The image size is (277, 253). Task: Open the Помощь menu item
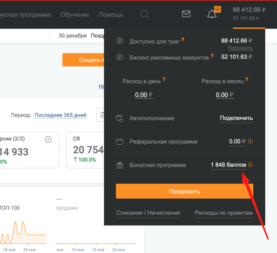point(111,15)
